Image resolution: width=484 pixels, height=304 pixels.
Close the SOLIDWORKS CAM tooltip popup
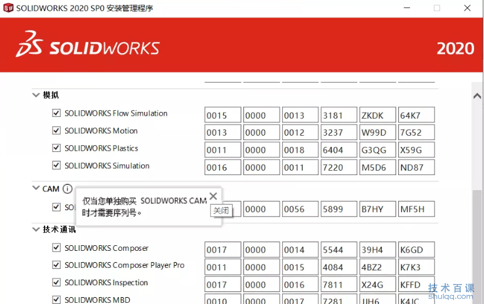[x=213, y=196]
